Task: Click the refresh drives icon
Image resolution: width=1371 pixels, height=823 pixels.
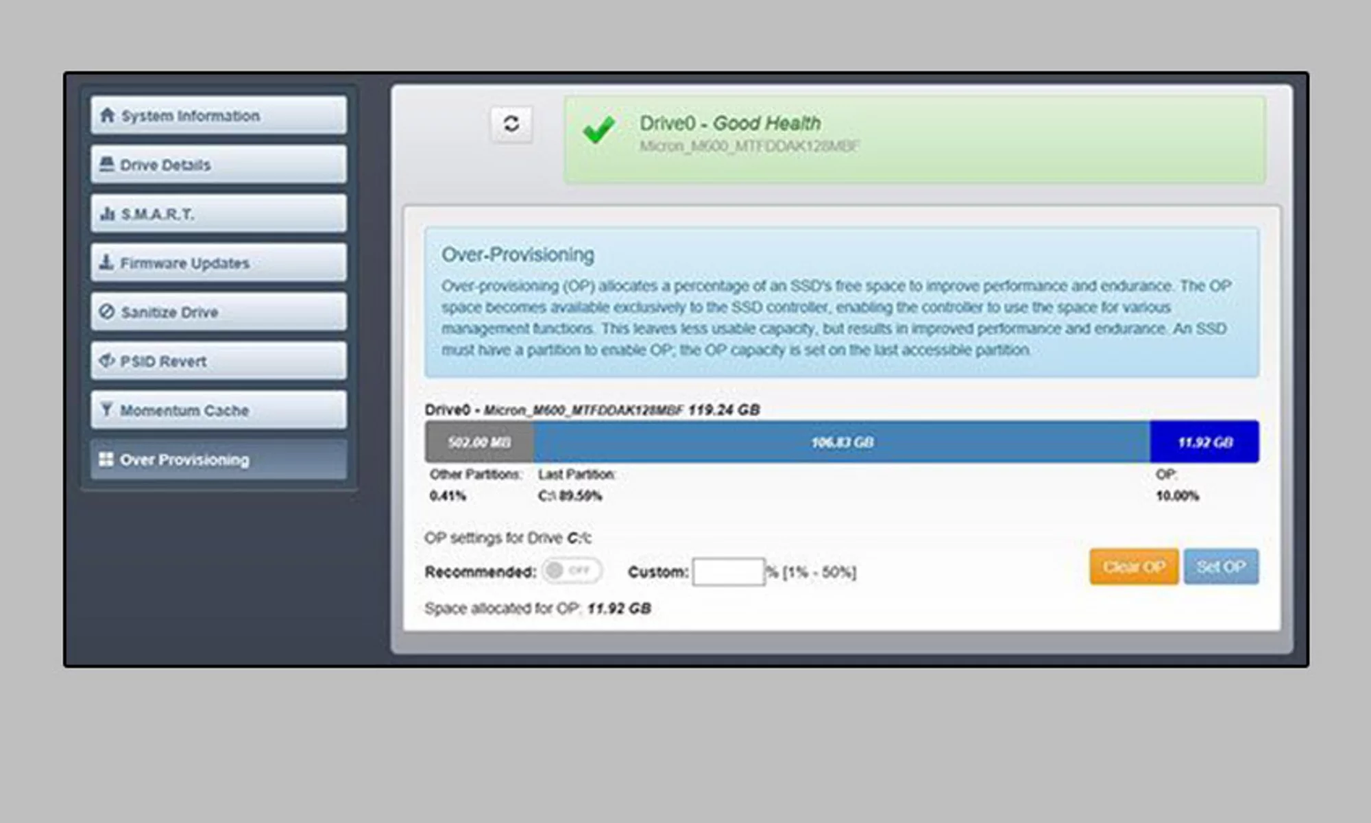Action: 510,125
